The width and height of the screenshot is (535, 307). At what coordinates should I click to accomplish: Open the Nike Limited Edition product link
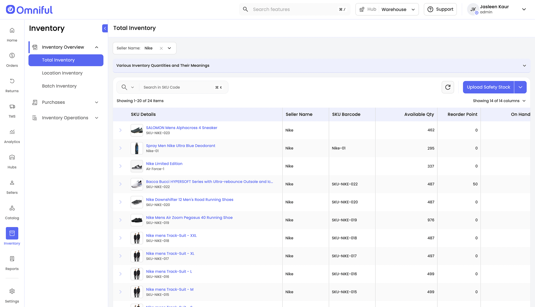pos(164,164)
